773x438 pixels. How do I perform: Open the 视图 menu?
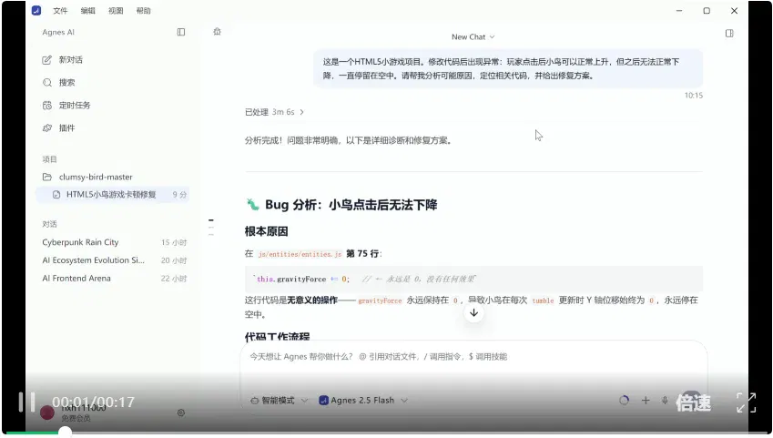116,11
